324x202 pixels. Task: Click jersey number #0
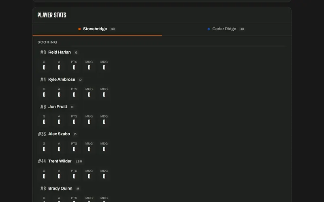(x=43, y=53)
